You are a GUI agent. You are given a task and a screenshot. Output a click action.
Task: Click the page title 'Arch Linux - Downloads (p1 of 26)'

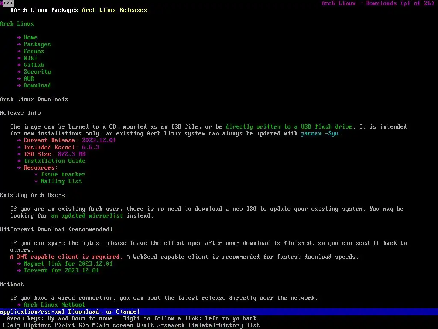pos(378,3)
